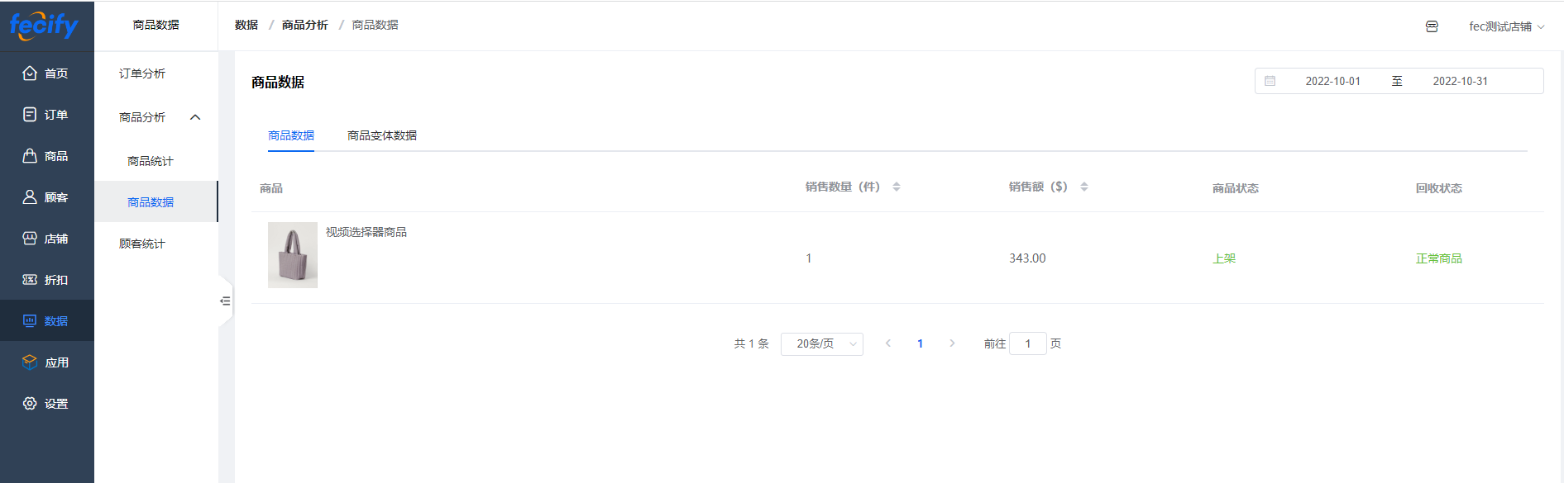Click the store preview icon in header
Screen dimensions: 1564x483
pos(1432,26)
